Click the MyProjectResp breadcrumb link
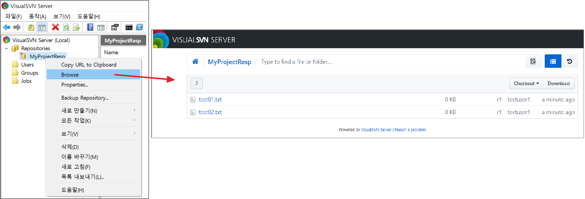This screenshot has width=585, height=199. 230,62
